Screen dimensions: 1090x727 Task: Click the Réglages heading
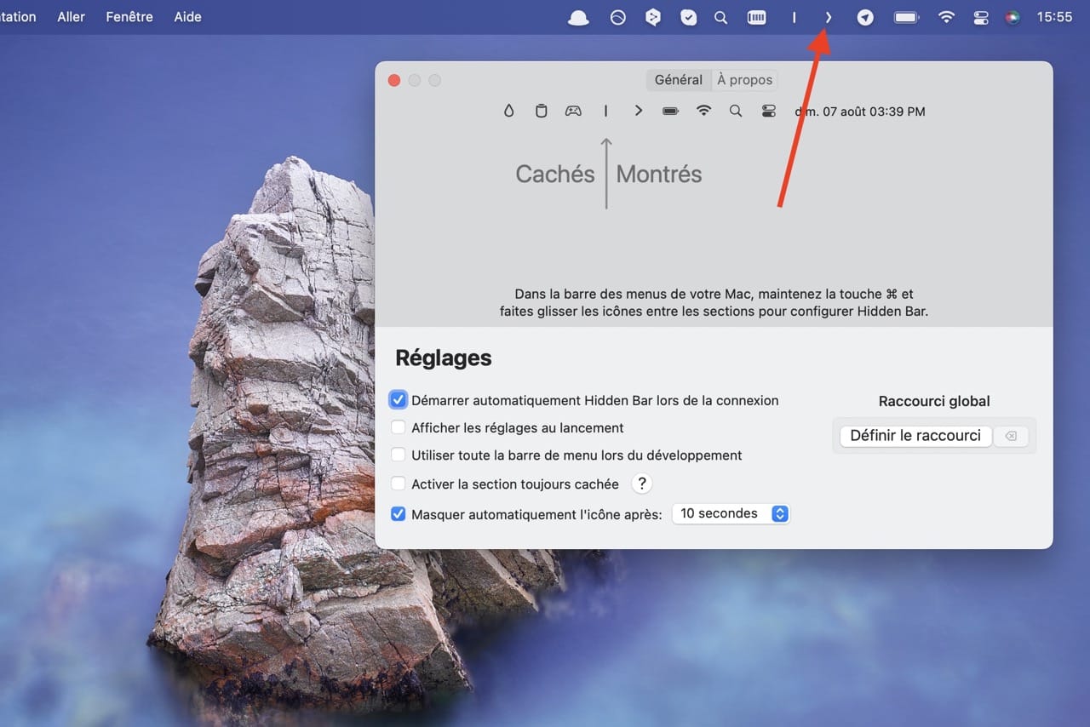coord(444,358)
